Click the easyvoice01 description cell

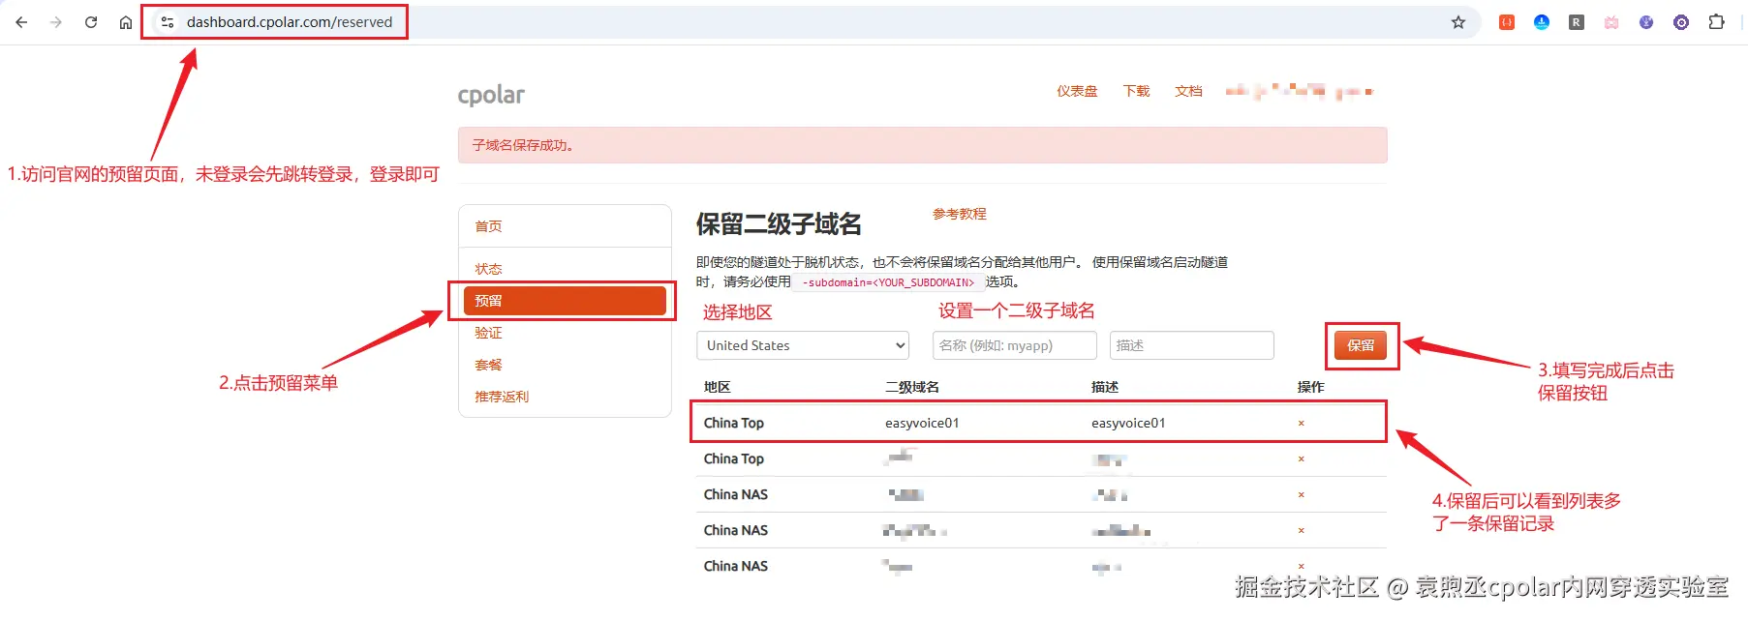click(x=1128, y=423)
